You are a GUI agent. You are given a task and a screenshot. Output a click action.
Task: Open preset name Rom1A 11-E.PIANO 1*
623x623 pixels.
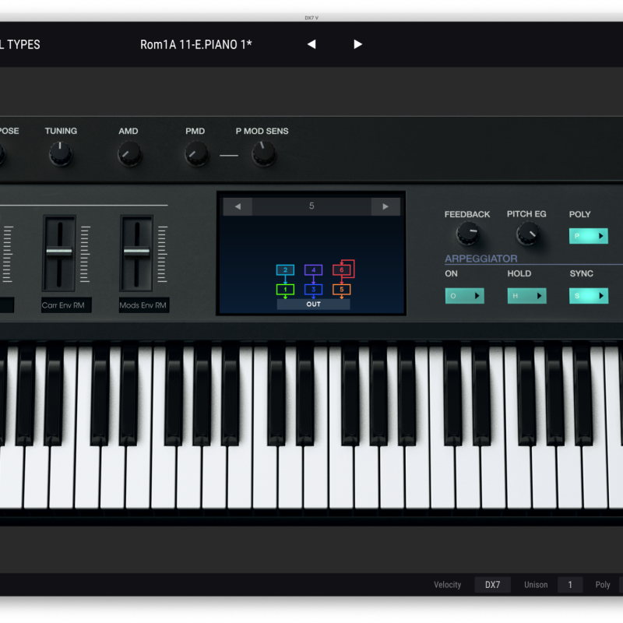pyautogui.click(x=196, y=44)
